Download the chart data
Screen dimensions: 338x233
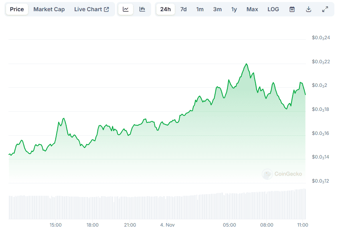click(x=308, y=9)
